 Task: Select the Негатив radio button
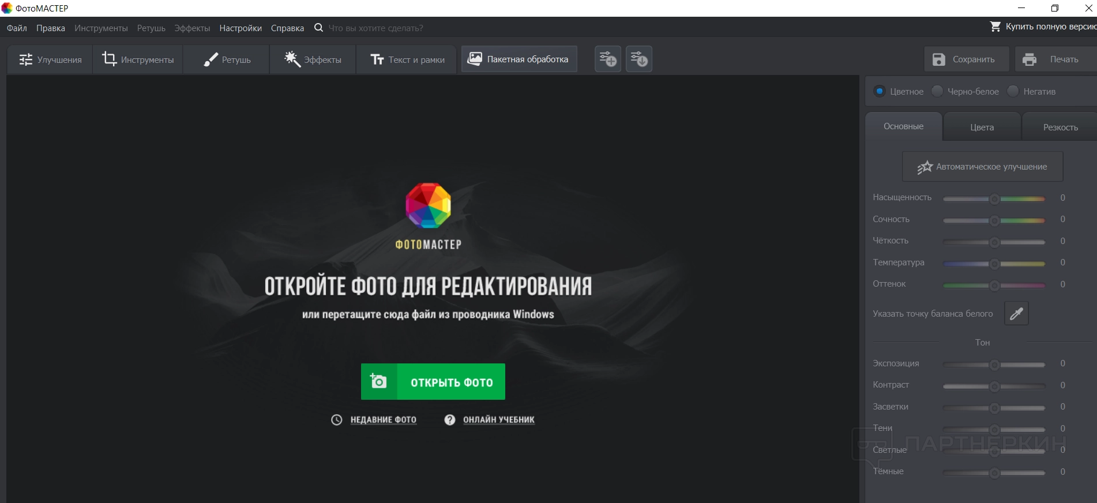(x=1013, y=91)
